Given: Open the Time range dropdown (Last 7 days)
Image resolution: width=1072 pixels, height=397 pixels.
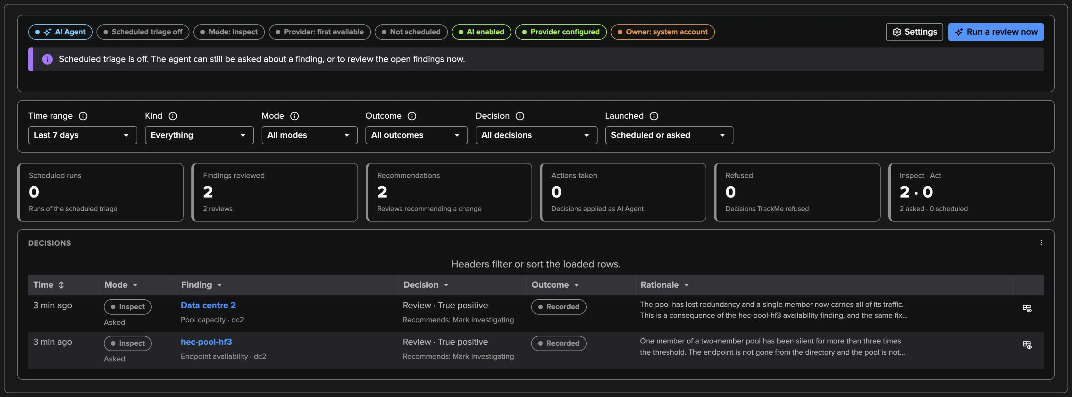Looking at the screenshot, I should pyautogui.click(x=82, y=135).
